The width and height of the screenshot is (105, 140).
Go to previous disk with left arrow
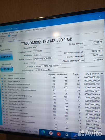[1, 46]
